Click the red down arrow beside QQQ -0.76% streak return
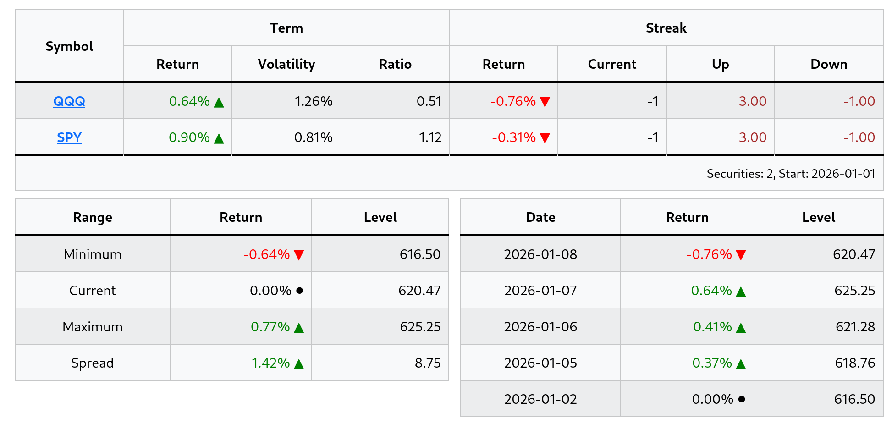892x429 pixels. click(545, 102)
